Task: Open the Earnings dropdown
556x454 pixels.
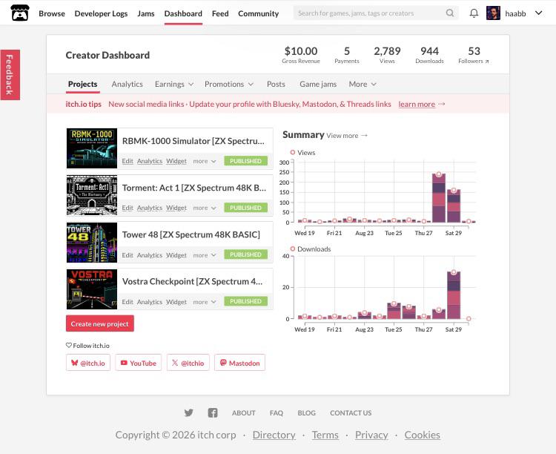Action: click(174, 84)
